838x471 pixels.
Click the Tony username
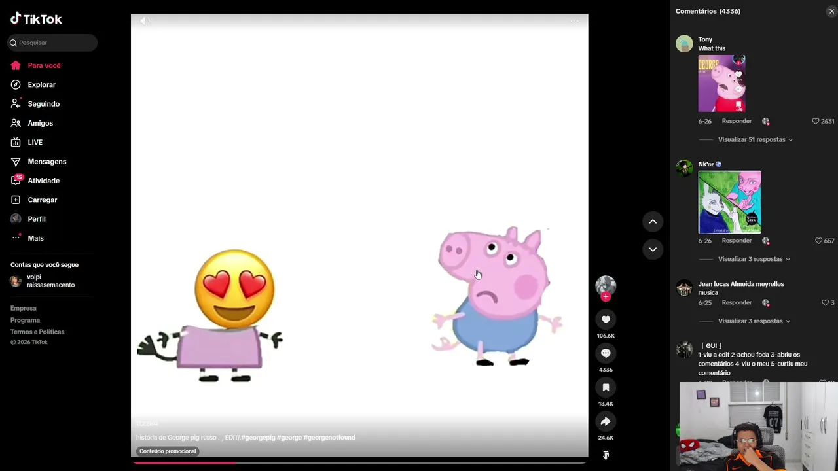705,39
